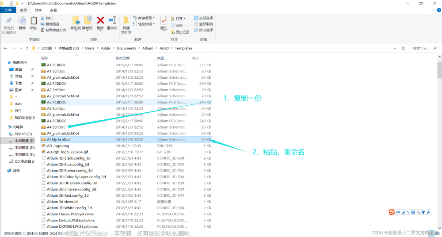Open the Copy to (复制到) menu
The width and height of the screenshot is (442, 237).
click(88, 23)
